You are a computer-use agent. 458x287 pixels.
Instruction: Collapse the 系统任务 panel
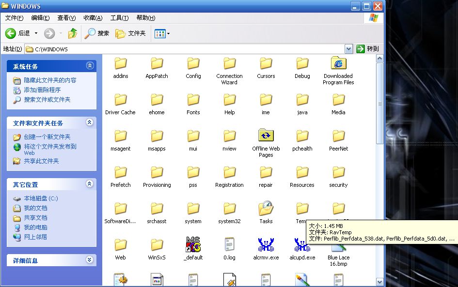pyautogui.click(x=90, y=66)
